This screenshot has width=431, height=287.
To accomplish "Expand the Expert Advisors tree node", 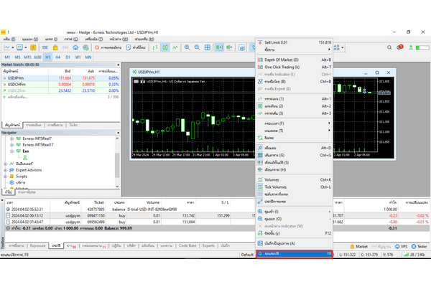I will 6,169.
